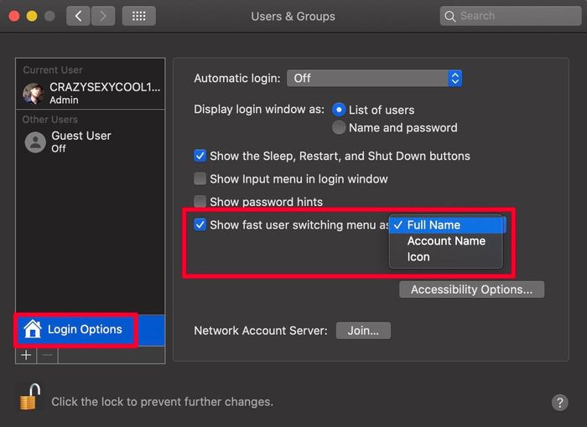Open the show-all preferences grid icon

(x=139, y=16)
